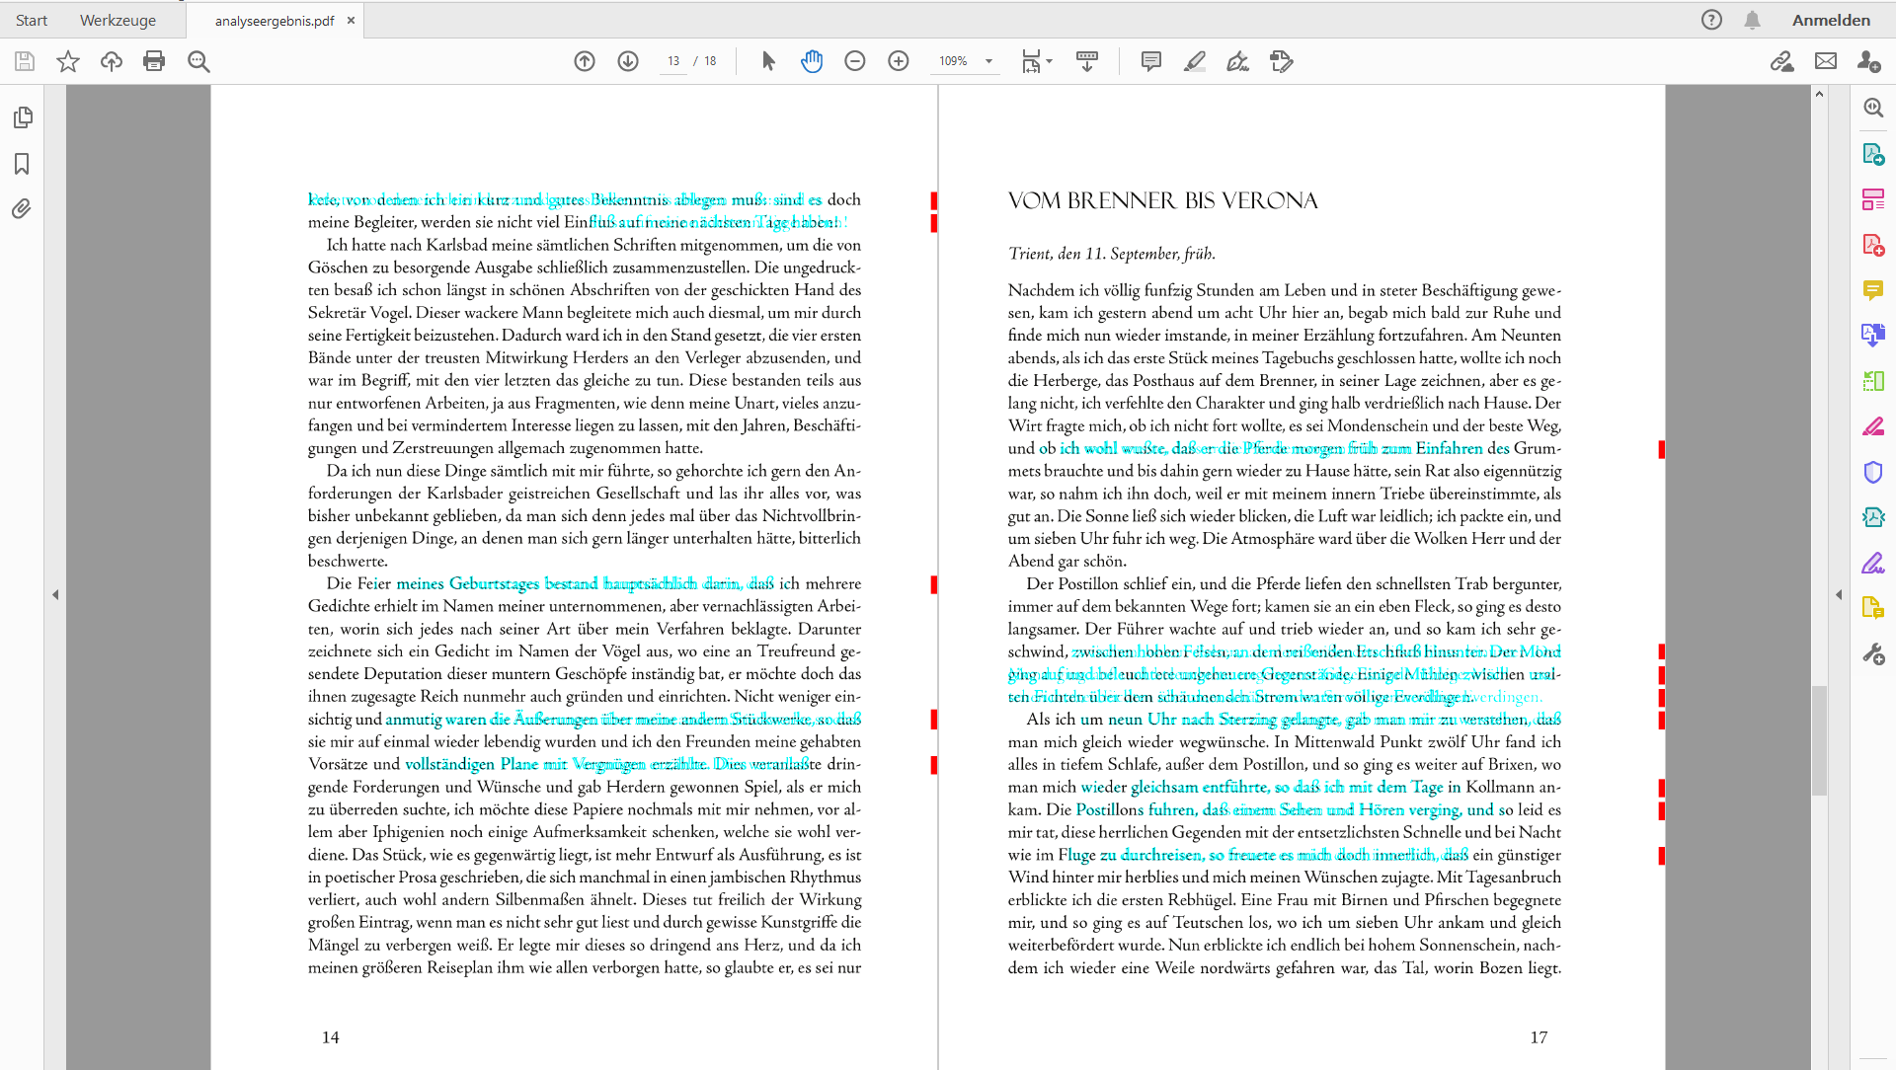Go to next page arrow
The height and width of the screenshot is (1070, 1896).
(628, 61)
